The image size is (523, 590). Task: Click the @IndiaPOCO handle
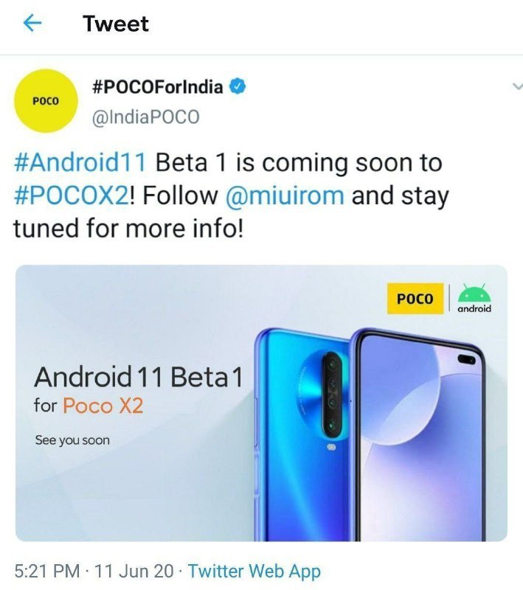(145, 117)
